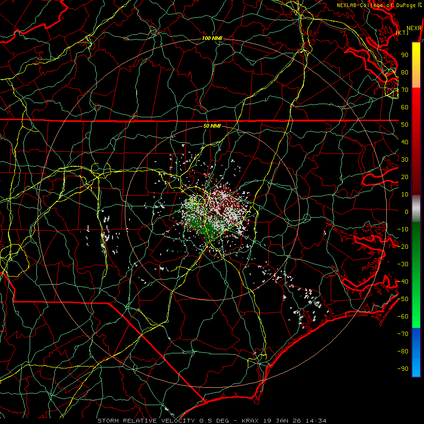Click the positive 20 scale label
The width and height of the screenshot is (424, 424).
coord(405,177)
